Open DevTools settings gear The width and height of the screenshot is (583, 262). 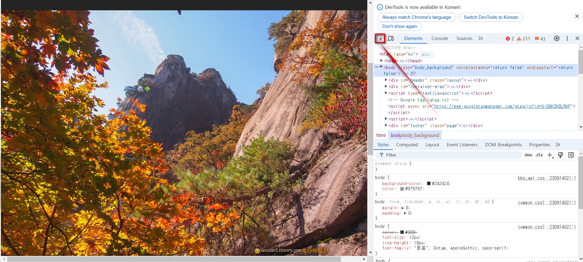tap(557, 38)
